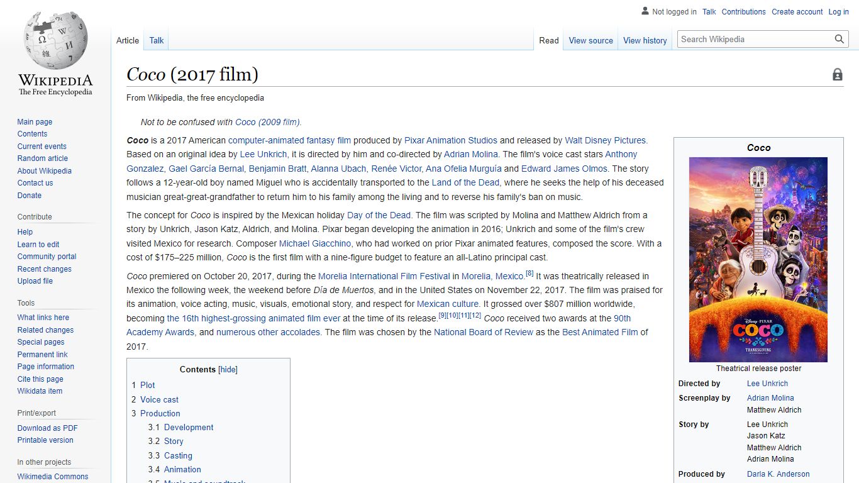Open Mexican culture link
The width and height of the screenshot is (859, 483).
[448, 304]
